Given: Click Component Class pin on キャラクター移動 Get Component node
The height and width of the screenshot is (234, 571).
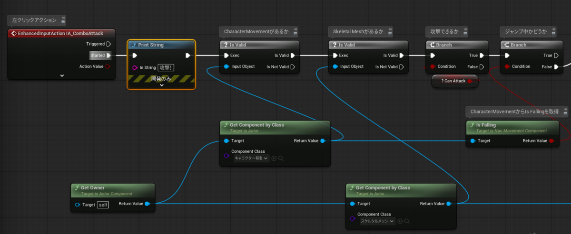Looking at the screenshot, I should (x=226, y=155).
